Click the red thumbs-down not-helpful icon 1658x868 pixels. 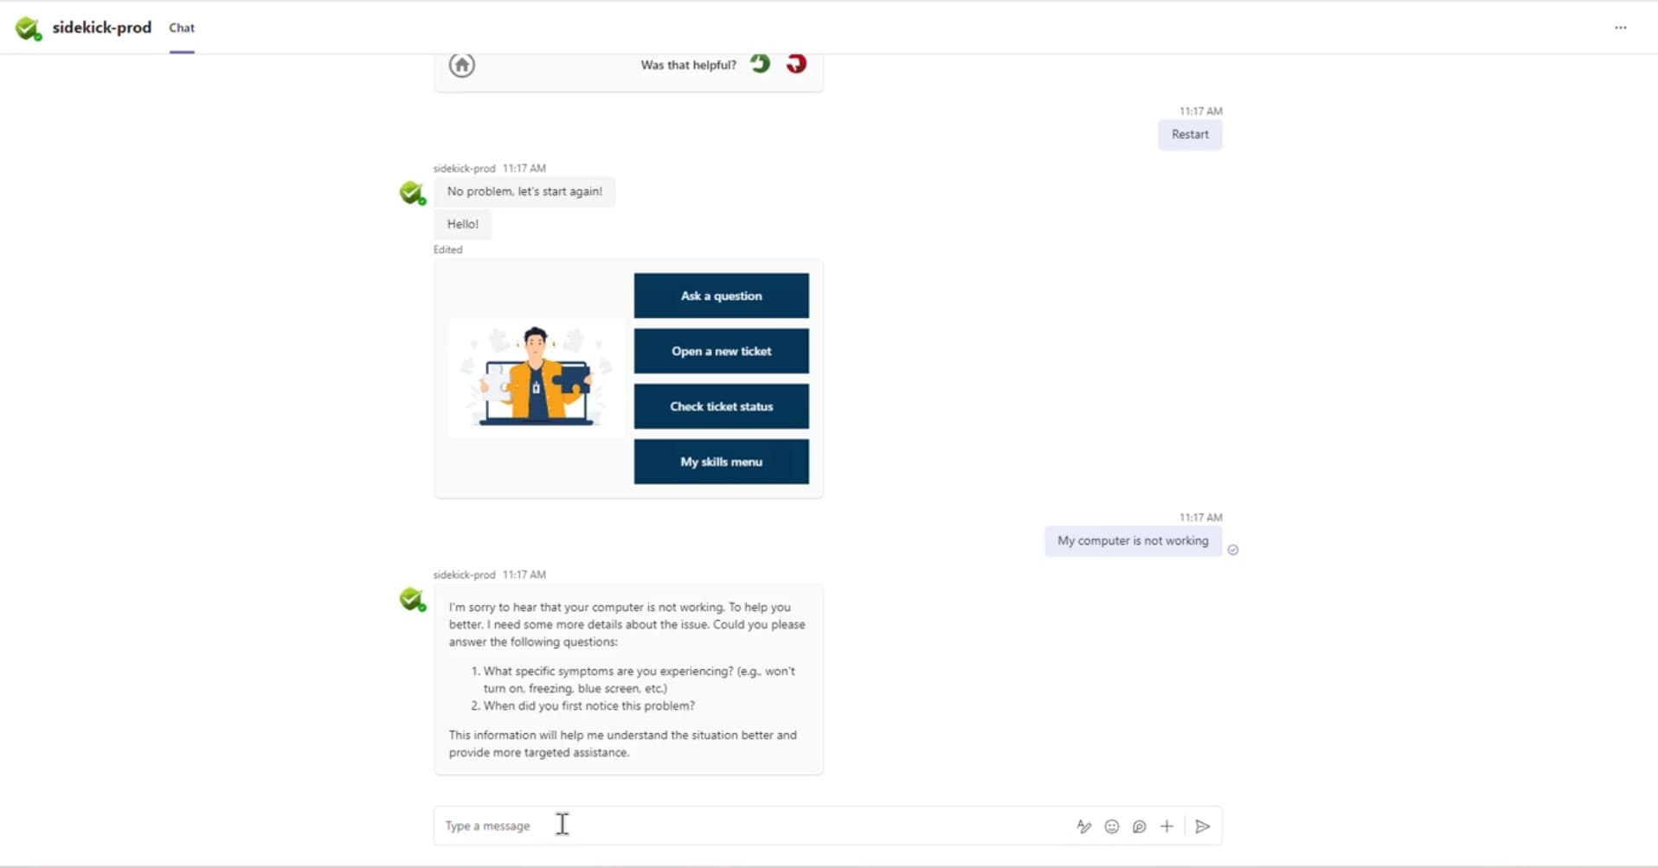[x=796, y=63]
